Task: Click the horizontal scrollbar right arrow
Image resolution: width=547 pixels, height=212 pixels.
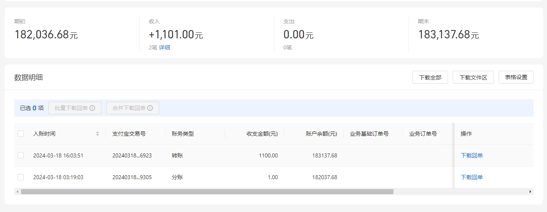Action: 530,191
